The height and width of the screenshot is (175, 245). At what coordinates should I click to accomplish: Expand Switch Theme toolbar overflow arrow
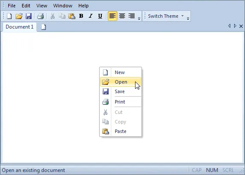(188, 19)
